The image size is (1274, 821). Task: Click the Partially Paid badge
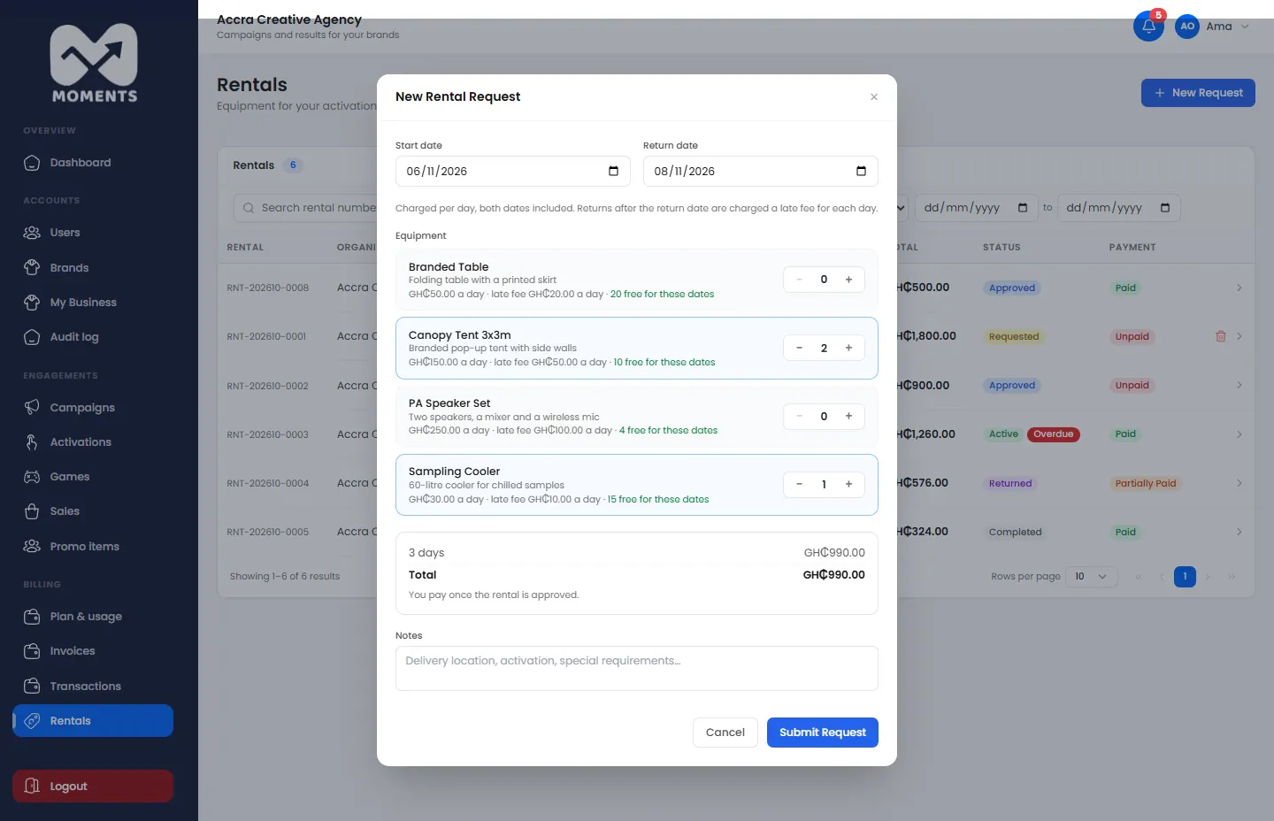(x=1146, y=483)
